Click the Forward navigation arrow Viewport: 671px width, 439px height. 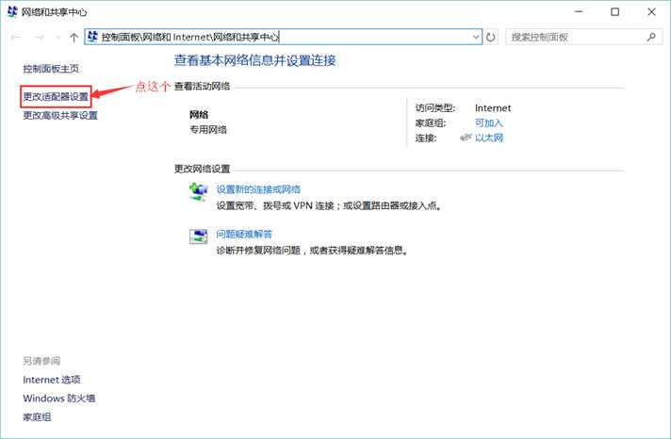click(x=39, y=38)
